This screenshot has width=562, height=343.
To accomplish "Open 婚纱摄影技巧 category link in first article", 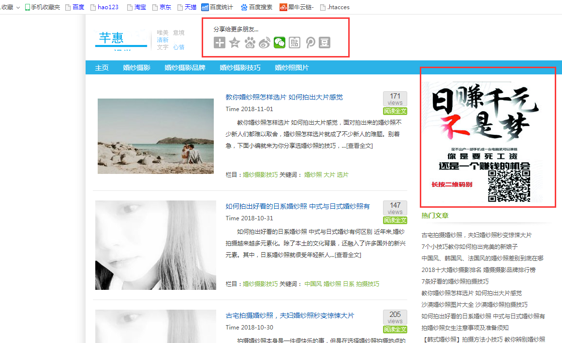I will click(260, 175).
